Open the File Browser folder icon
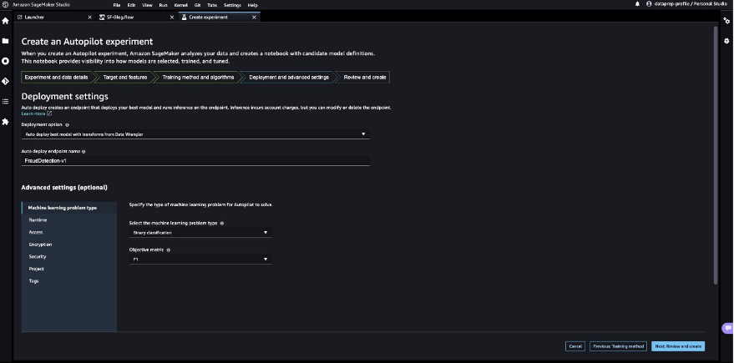Image resolution: width=734 pixels, height=363 pixels. [5, 41]
